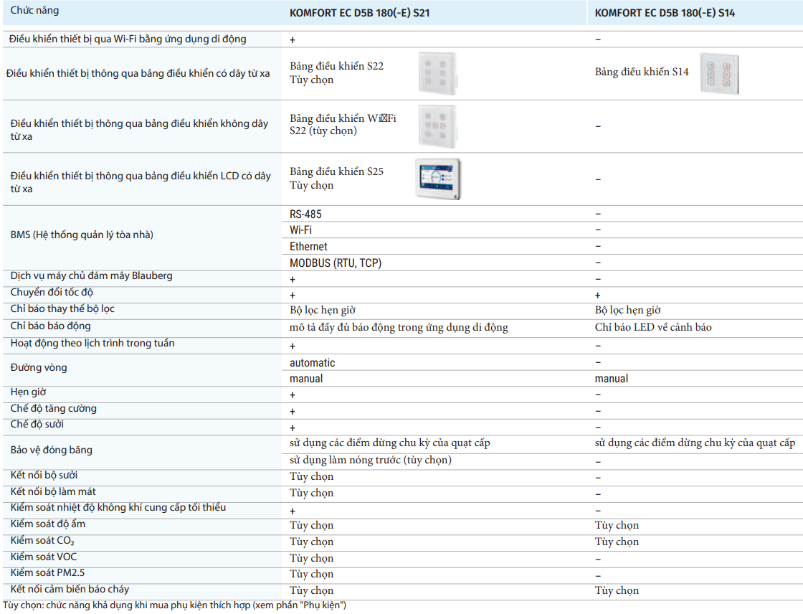Click 'Kiểm soát nhiệt độ không khí cung cấp tối thiểu'
The height and width of the screenshot is (614, 803).
coord(118,507)
